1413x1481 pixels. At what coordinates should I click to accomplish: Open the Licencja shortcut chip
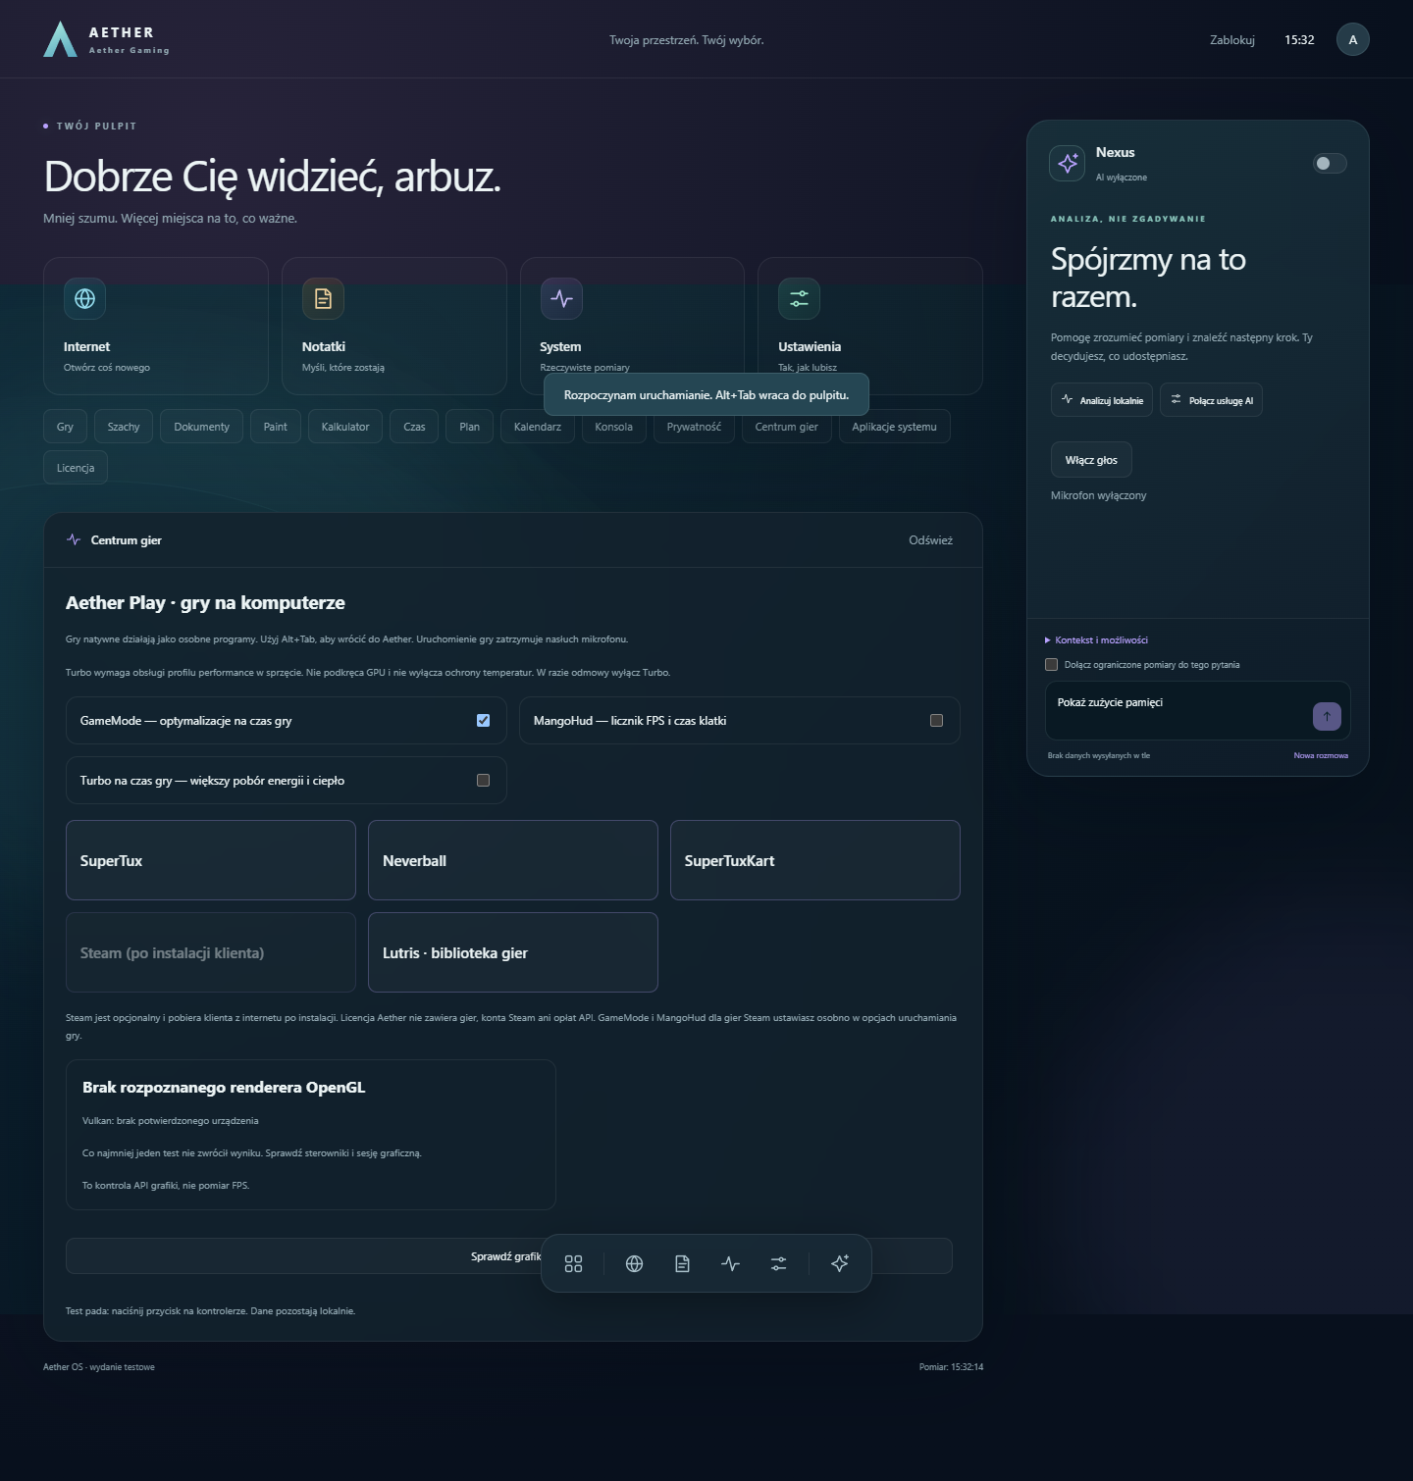[76, 468]
